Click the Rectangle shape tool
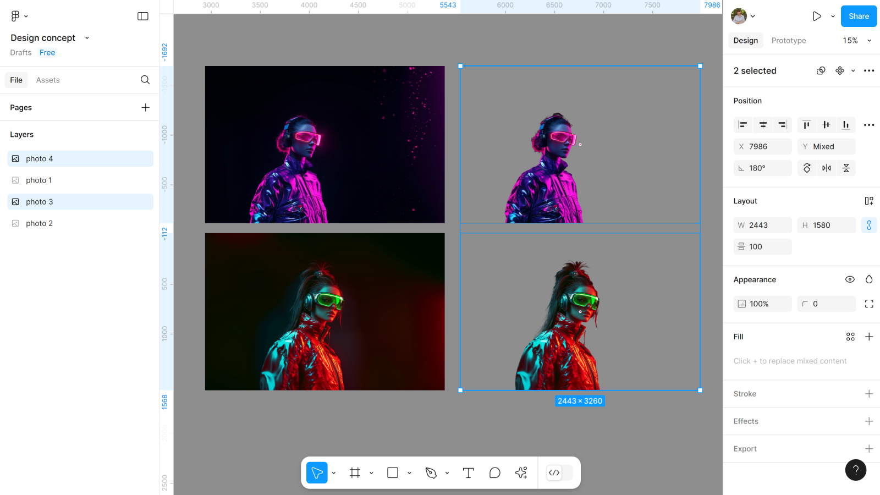880x495 pixels. tap(393, 472)
